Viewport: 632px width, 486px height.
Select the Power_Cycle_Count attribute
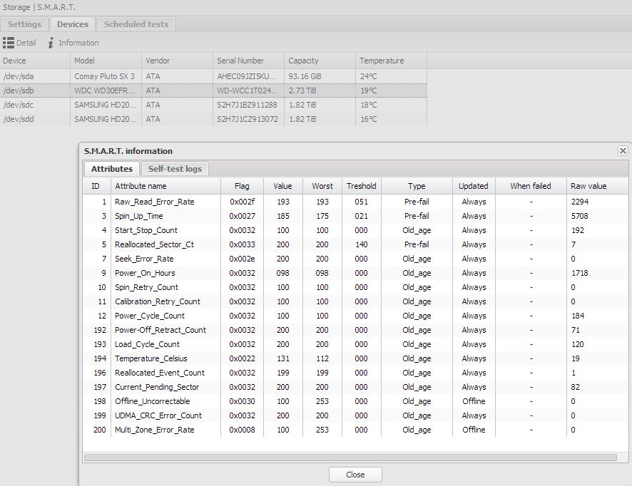355,316
